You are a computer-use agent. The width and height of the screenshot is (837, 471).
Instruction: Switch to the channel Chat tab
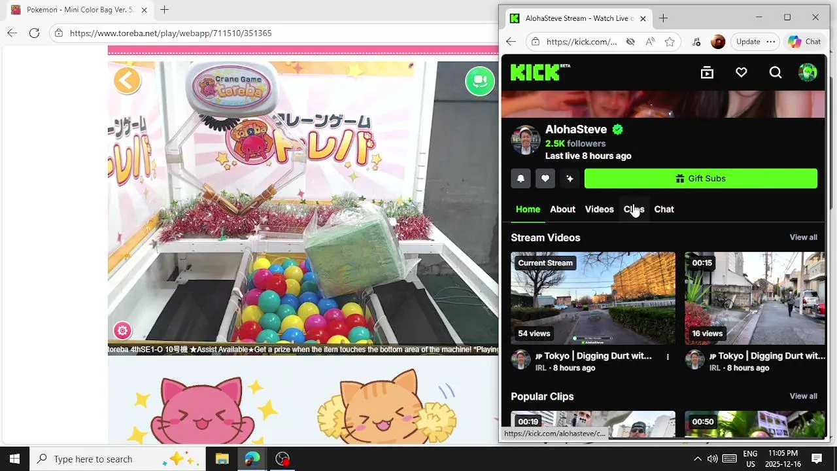(664, 209)
